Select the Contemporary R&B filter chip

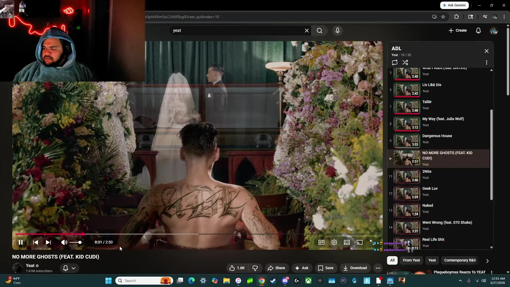click(460, 260)
